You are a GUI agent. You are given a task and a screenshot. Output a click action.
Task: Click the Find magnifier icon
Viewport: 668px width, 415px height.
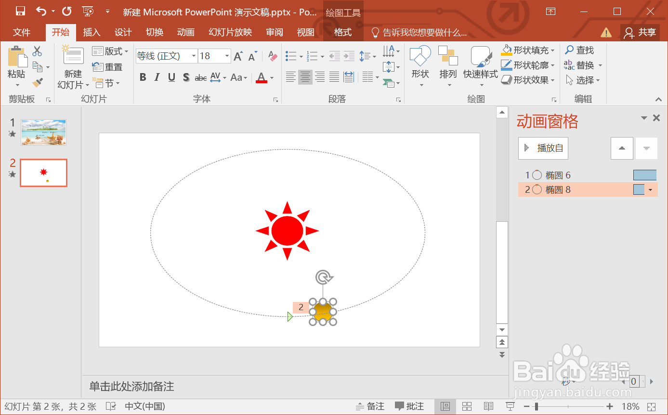[x=569, y=50]
